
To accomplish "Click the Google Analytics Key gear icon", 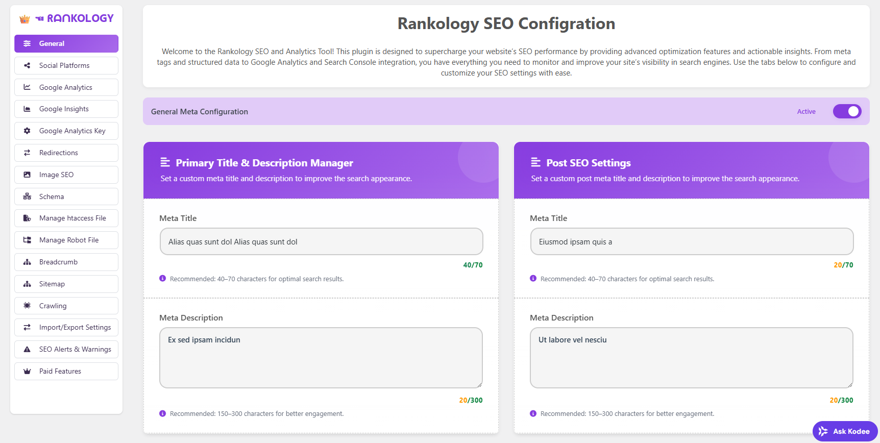I will pyautogui.click(x=27, y=131).
